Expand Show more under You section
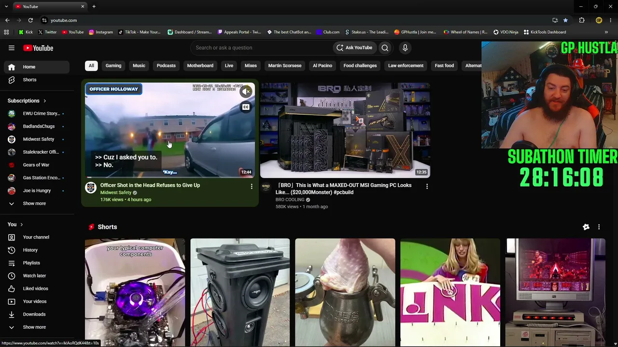 (37, 327)
